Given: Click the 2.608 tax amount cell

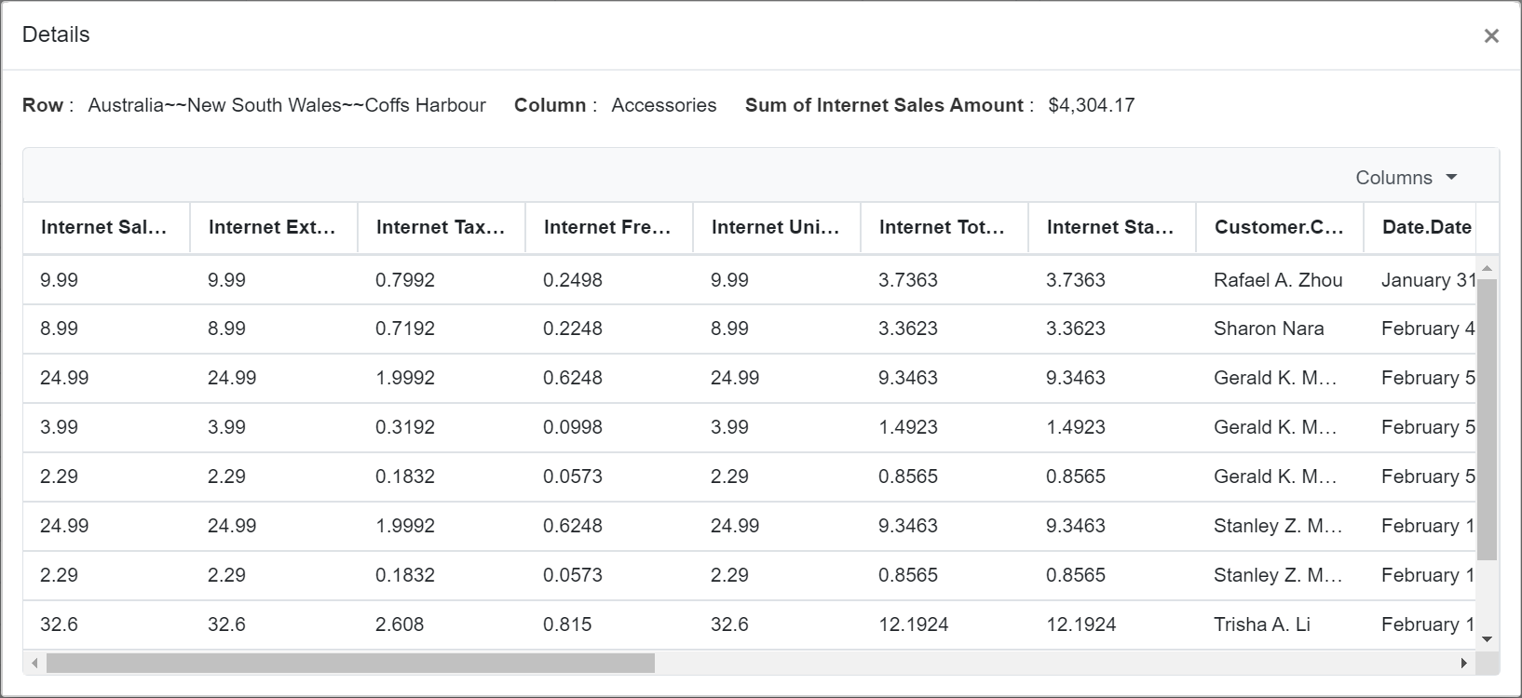Looking at the screenshot, I should point(442,624).
